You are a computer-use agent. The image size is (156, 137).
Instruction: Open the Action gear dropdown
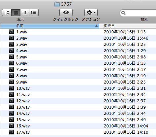tap(91, 13)
